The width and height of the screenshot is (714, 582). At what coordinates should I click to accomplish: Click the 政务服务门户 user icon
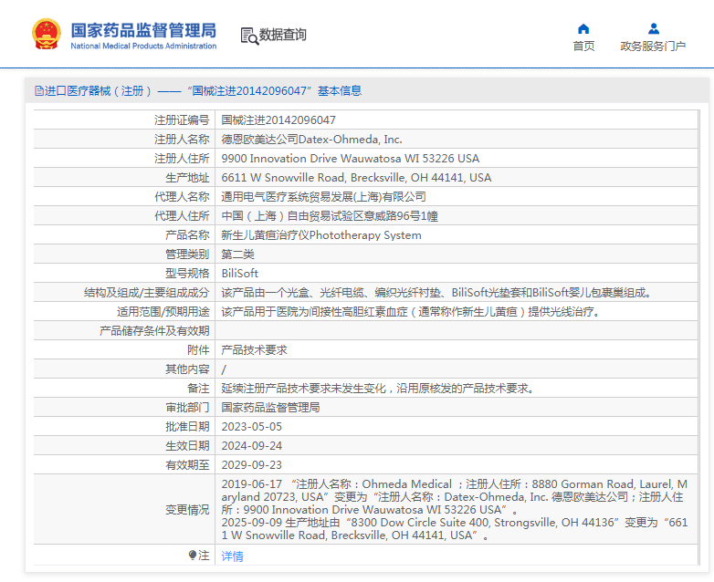pyautogui.click(x=654, y=28)
